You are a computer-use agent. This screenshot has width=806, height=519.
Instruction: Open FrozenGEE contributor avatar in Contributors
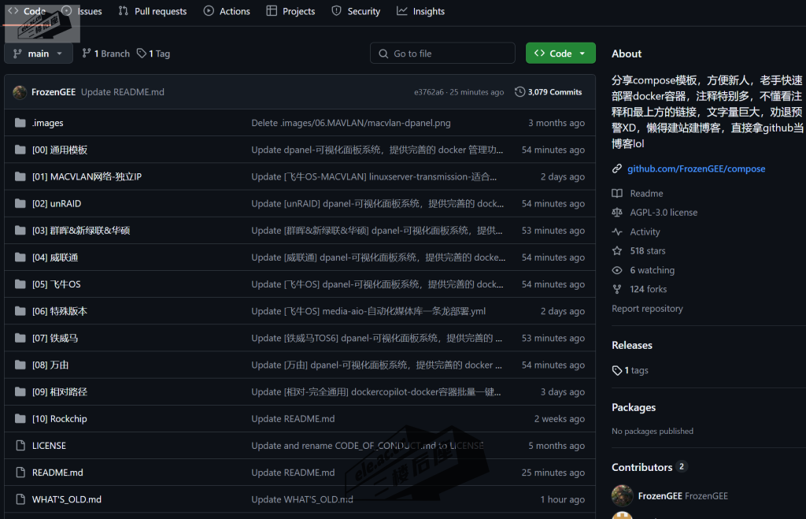pos(623,495)
